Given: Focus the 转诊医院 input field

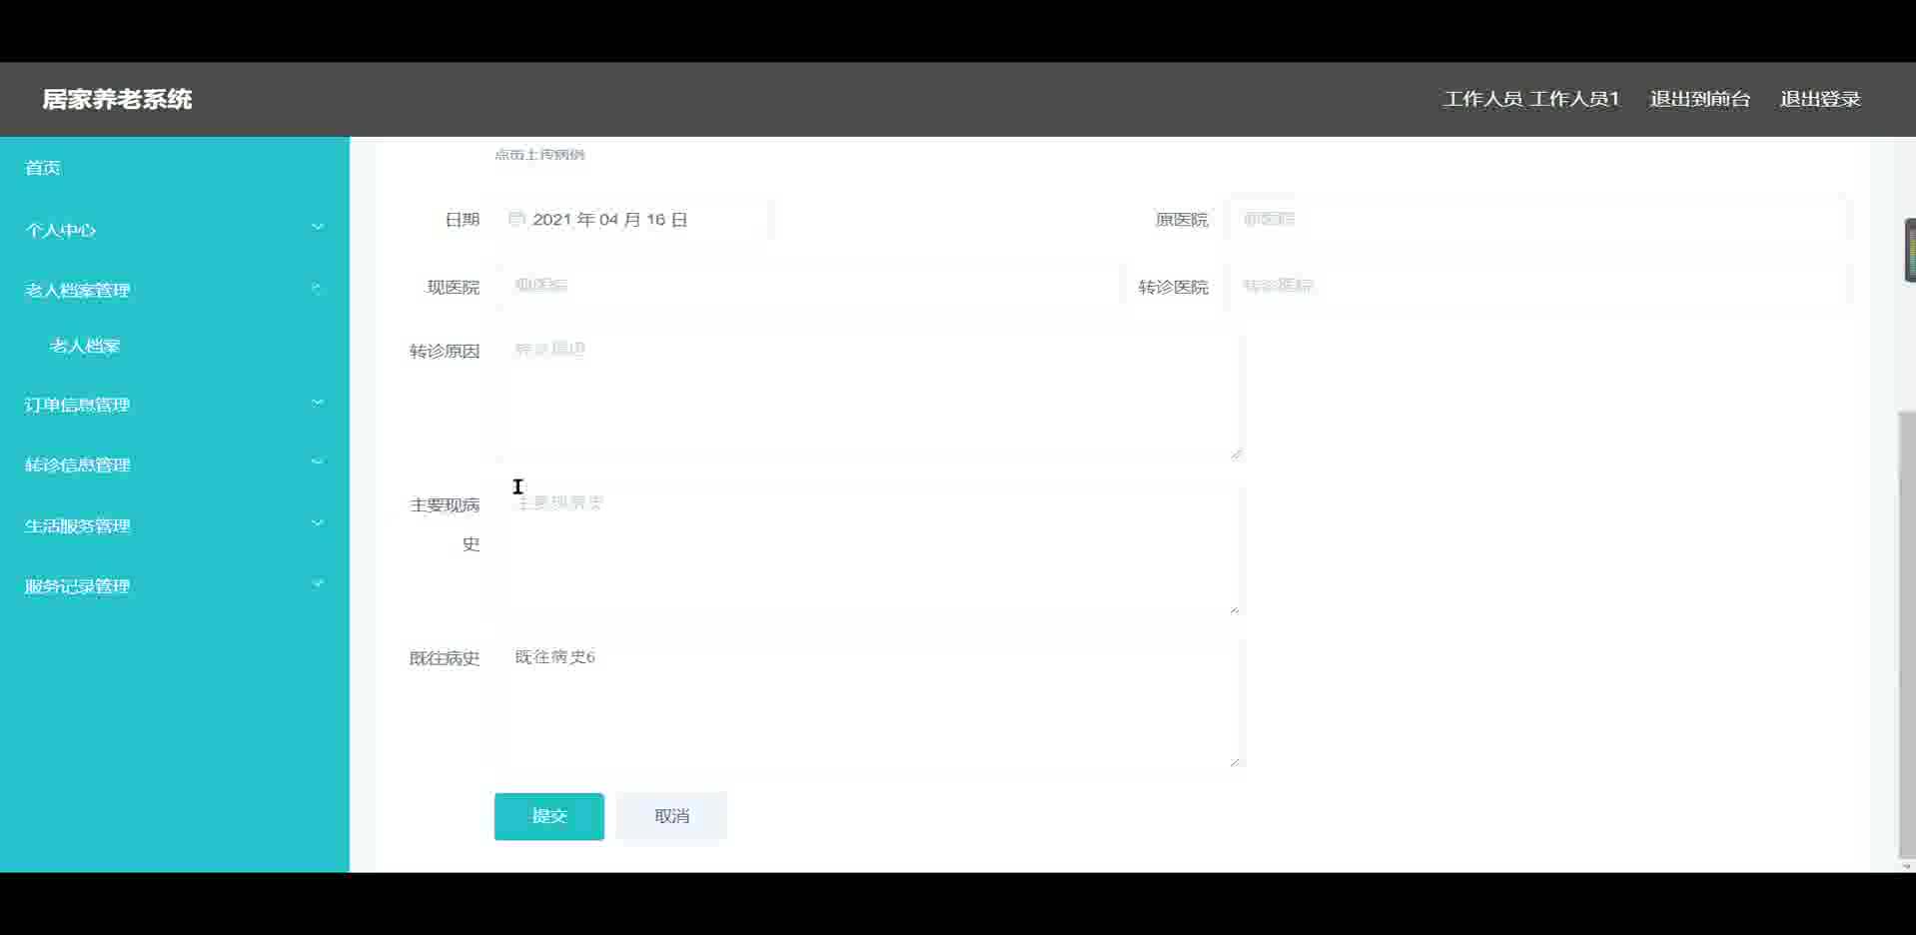Looking at the screenshot, I should tap(1537, 286).
